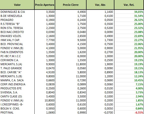Select DOMINGUEZ closing price 4,4900
The width and height of the screenshot is (144, 114).
(71, 12)
